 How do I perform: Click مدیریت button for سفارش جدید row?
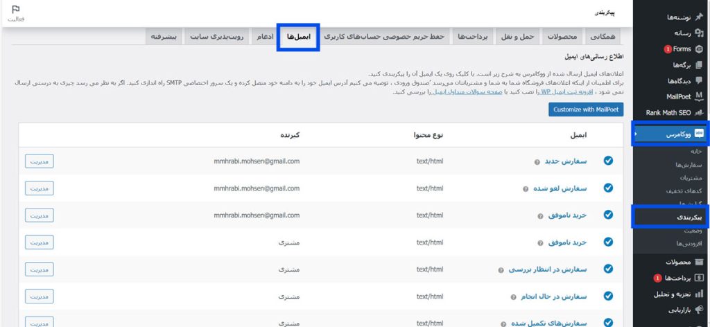click(40, 161)
